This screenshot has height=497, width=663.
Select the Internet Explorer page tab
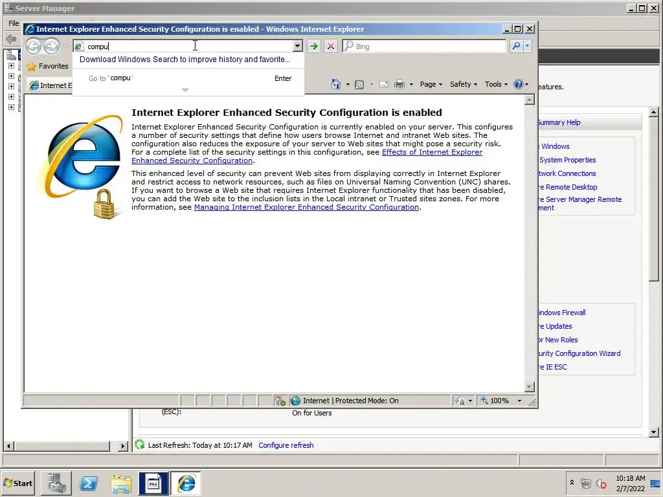tap(50, 85)
